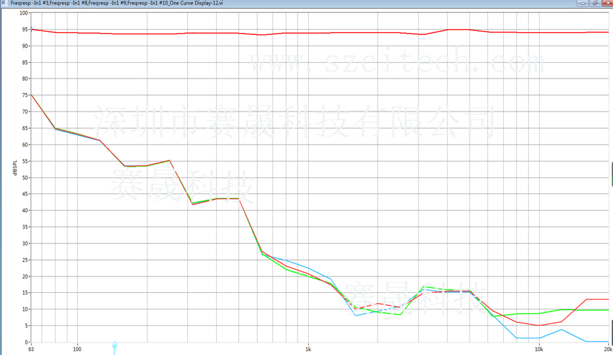This screenshot has width=613, height=355.
Task: Click the flat red curve near 94 dB
Action: [331, 32]
